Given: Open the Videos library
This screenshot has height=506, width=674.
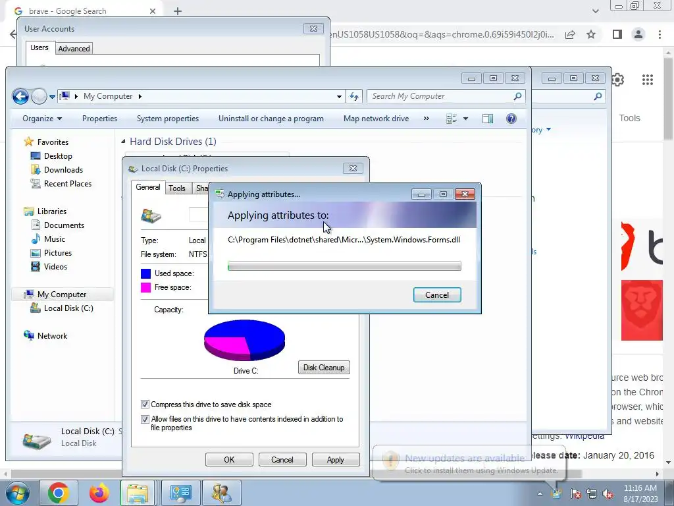Looking at the screenshot, I should [55, 266].
